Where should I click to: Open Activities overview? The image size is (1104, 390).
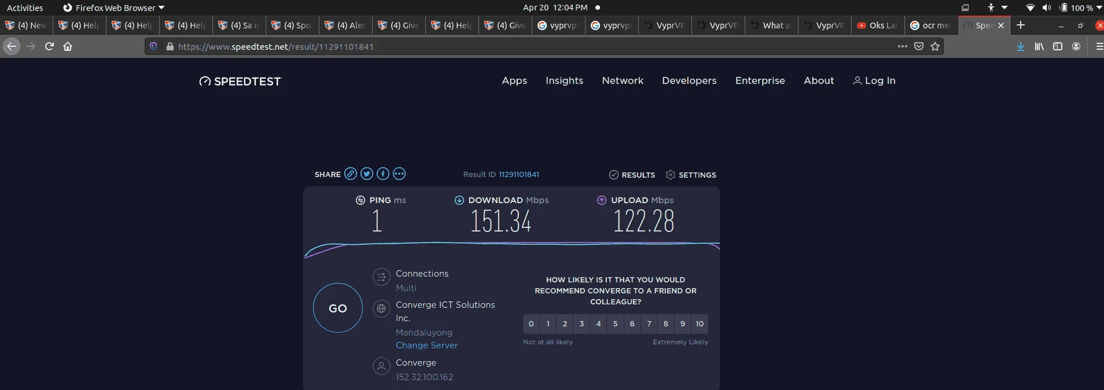pyautogui.click(x=25, y=8)
